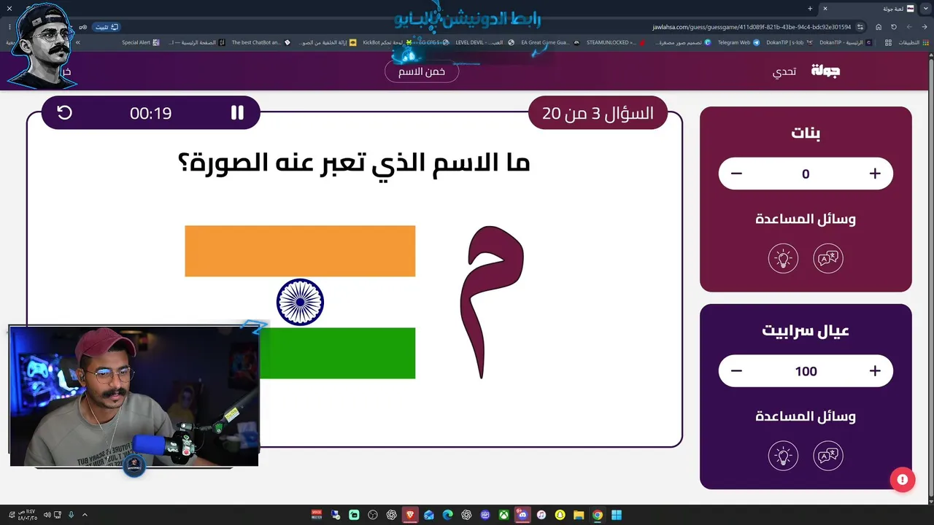Click the India flag clue image
934x525 pixels.
click(x=300, y=302)
